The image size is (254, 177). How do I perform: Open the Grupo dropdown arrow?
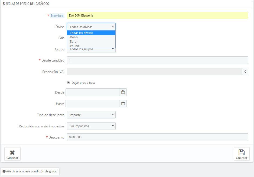[113, 49]
